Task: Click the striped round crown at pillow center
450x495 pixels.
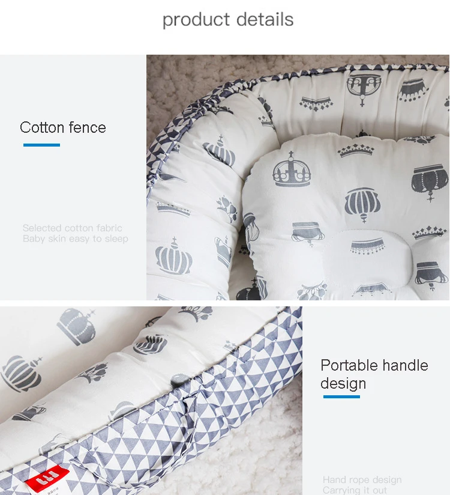Action: point(362,204)
